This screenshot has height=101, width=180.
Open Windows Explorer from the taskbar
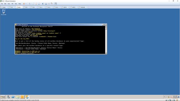[x=18, y=97]
